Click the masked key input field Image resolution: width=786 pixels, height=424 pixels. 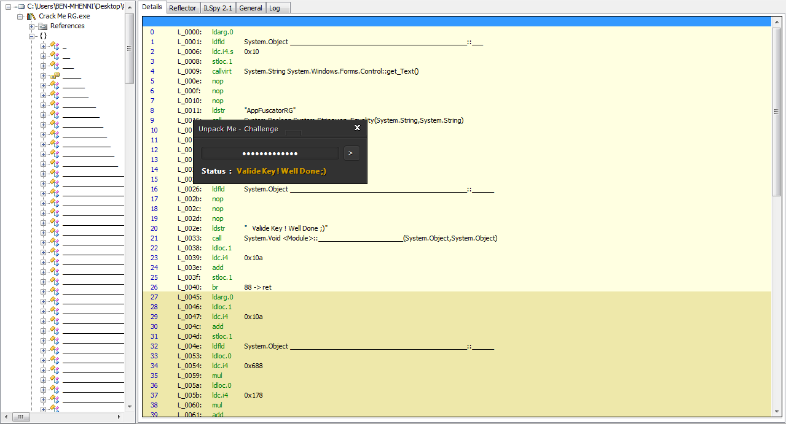click(x=270, y=153)
